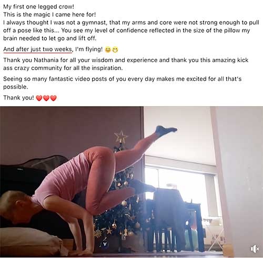Click the word "gymnast" in the post
Screen dimensions: 263x258
[x=94, y=23]
